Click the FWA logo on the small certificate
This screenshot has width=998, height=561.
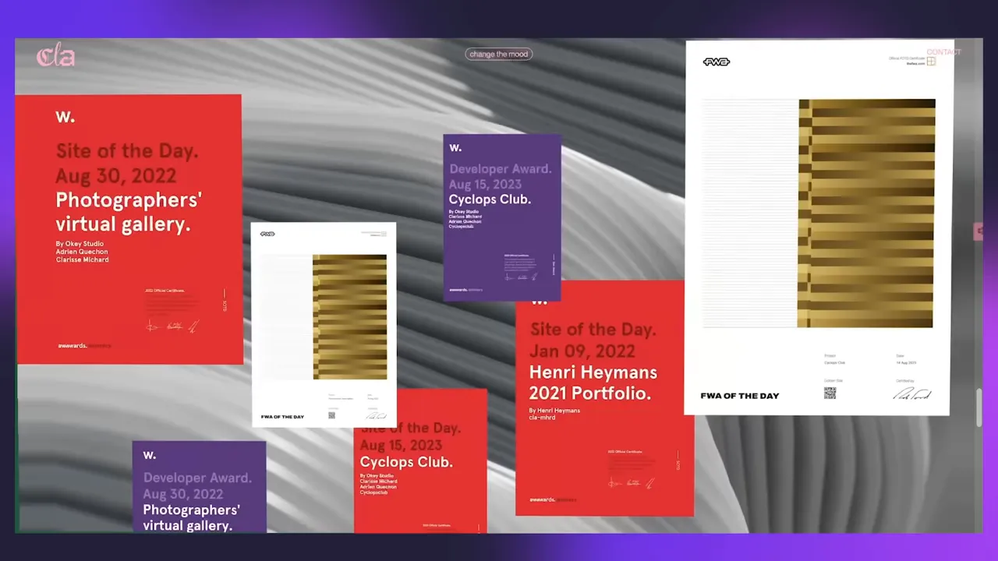point(267,234)
